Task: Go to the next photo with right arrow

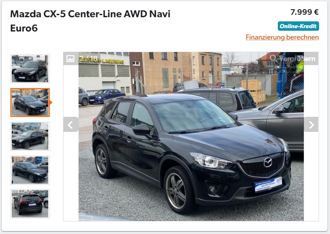Action: pos(311,124)
